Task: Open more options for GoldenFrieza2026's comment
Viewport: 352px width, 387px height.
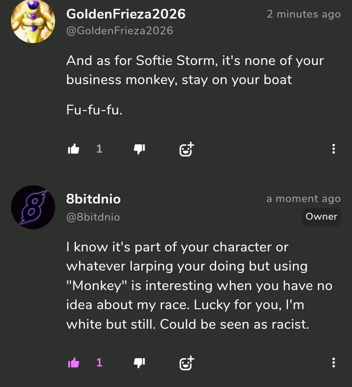Action: click(x=333, y=149)
